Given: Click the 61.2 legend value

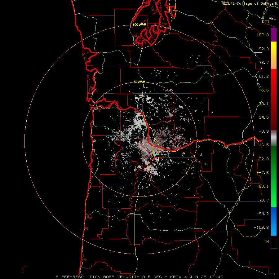Looking at the screenshot, I should 264,76.
